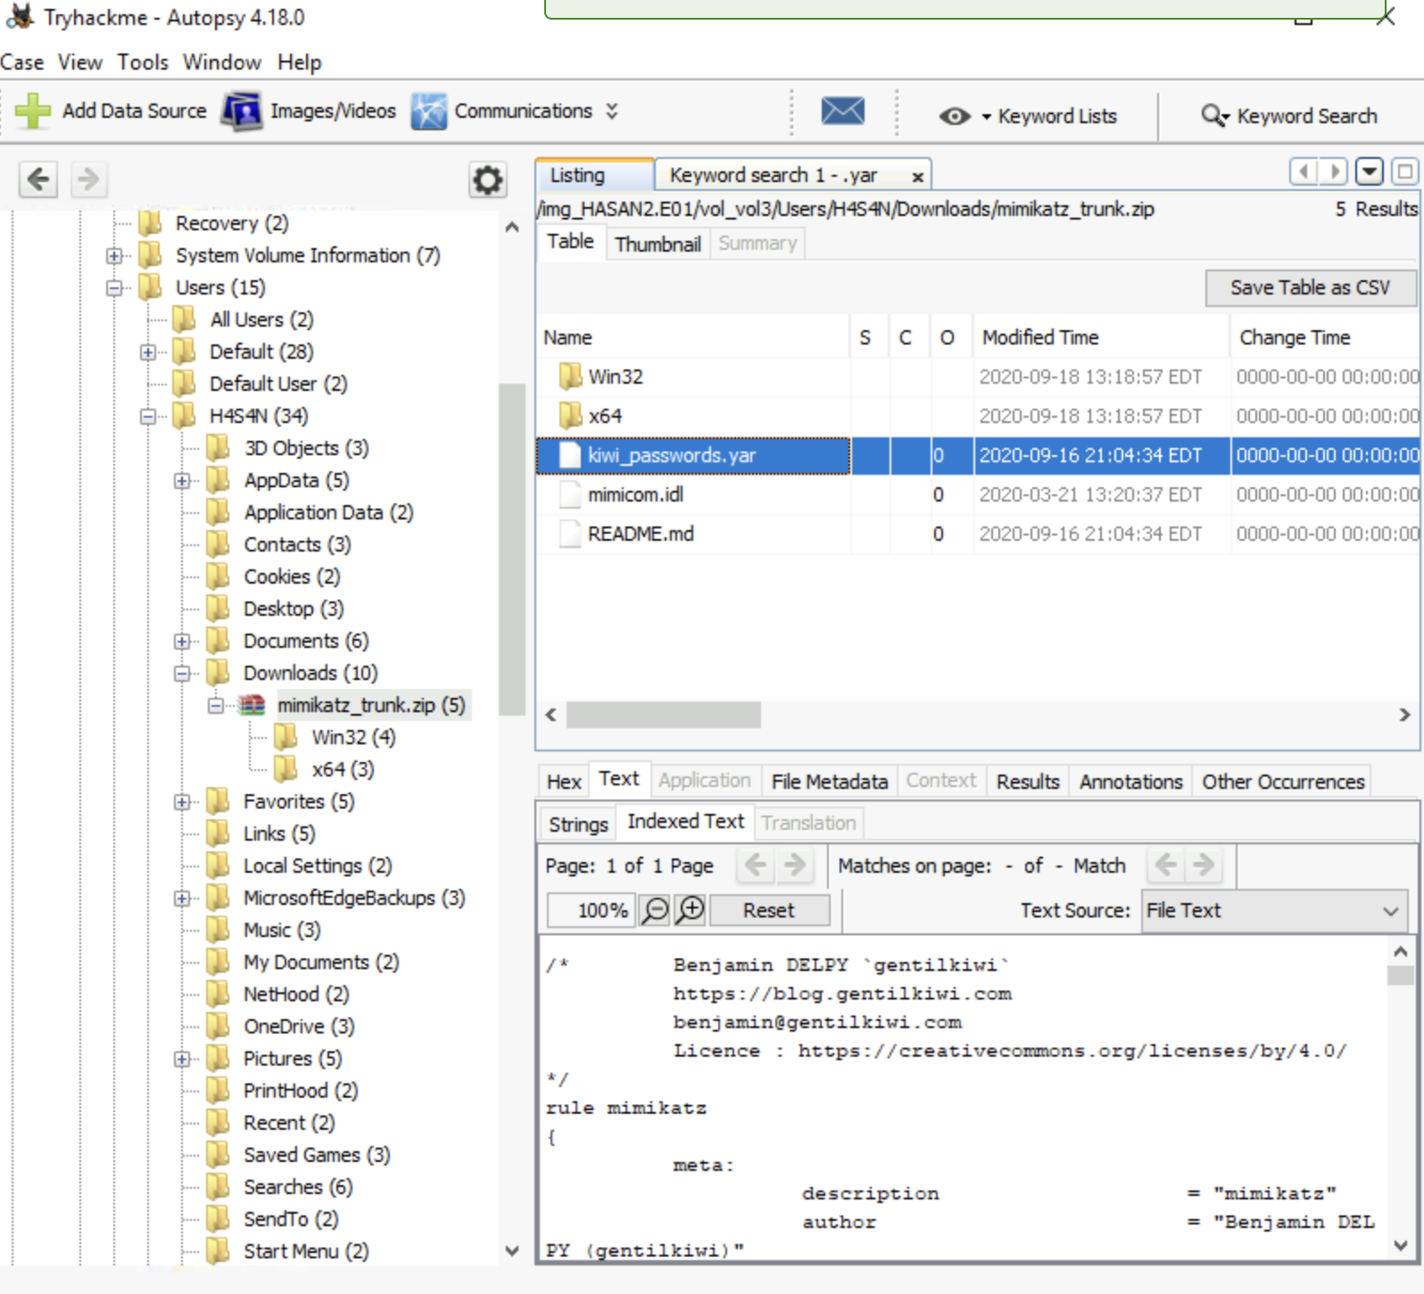The height and width of the screenshot is (1294, 1424).
Task: Switch to the Thumbnail view tab
Action: [x=658, y=244]
